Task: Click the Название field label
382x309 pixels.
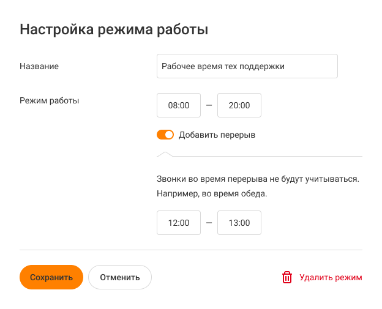Action: click(x=39, y=66)
